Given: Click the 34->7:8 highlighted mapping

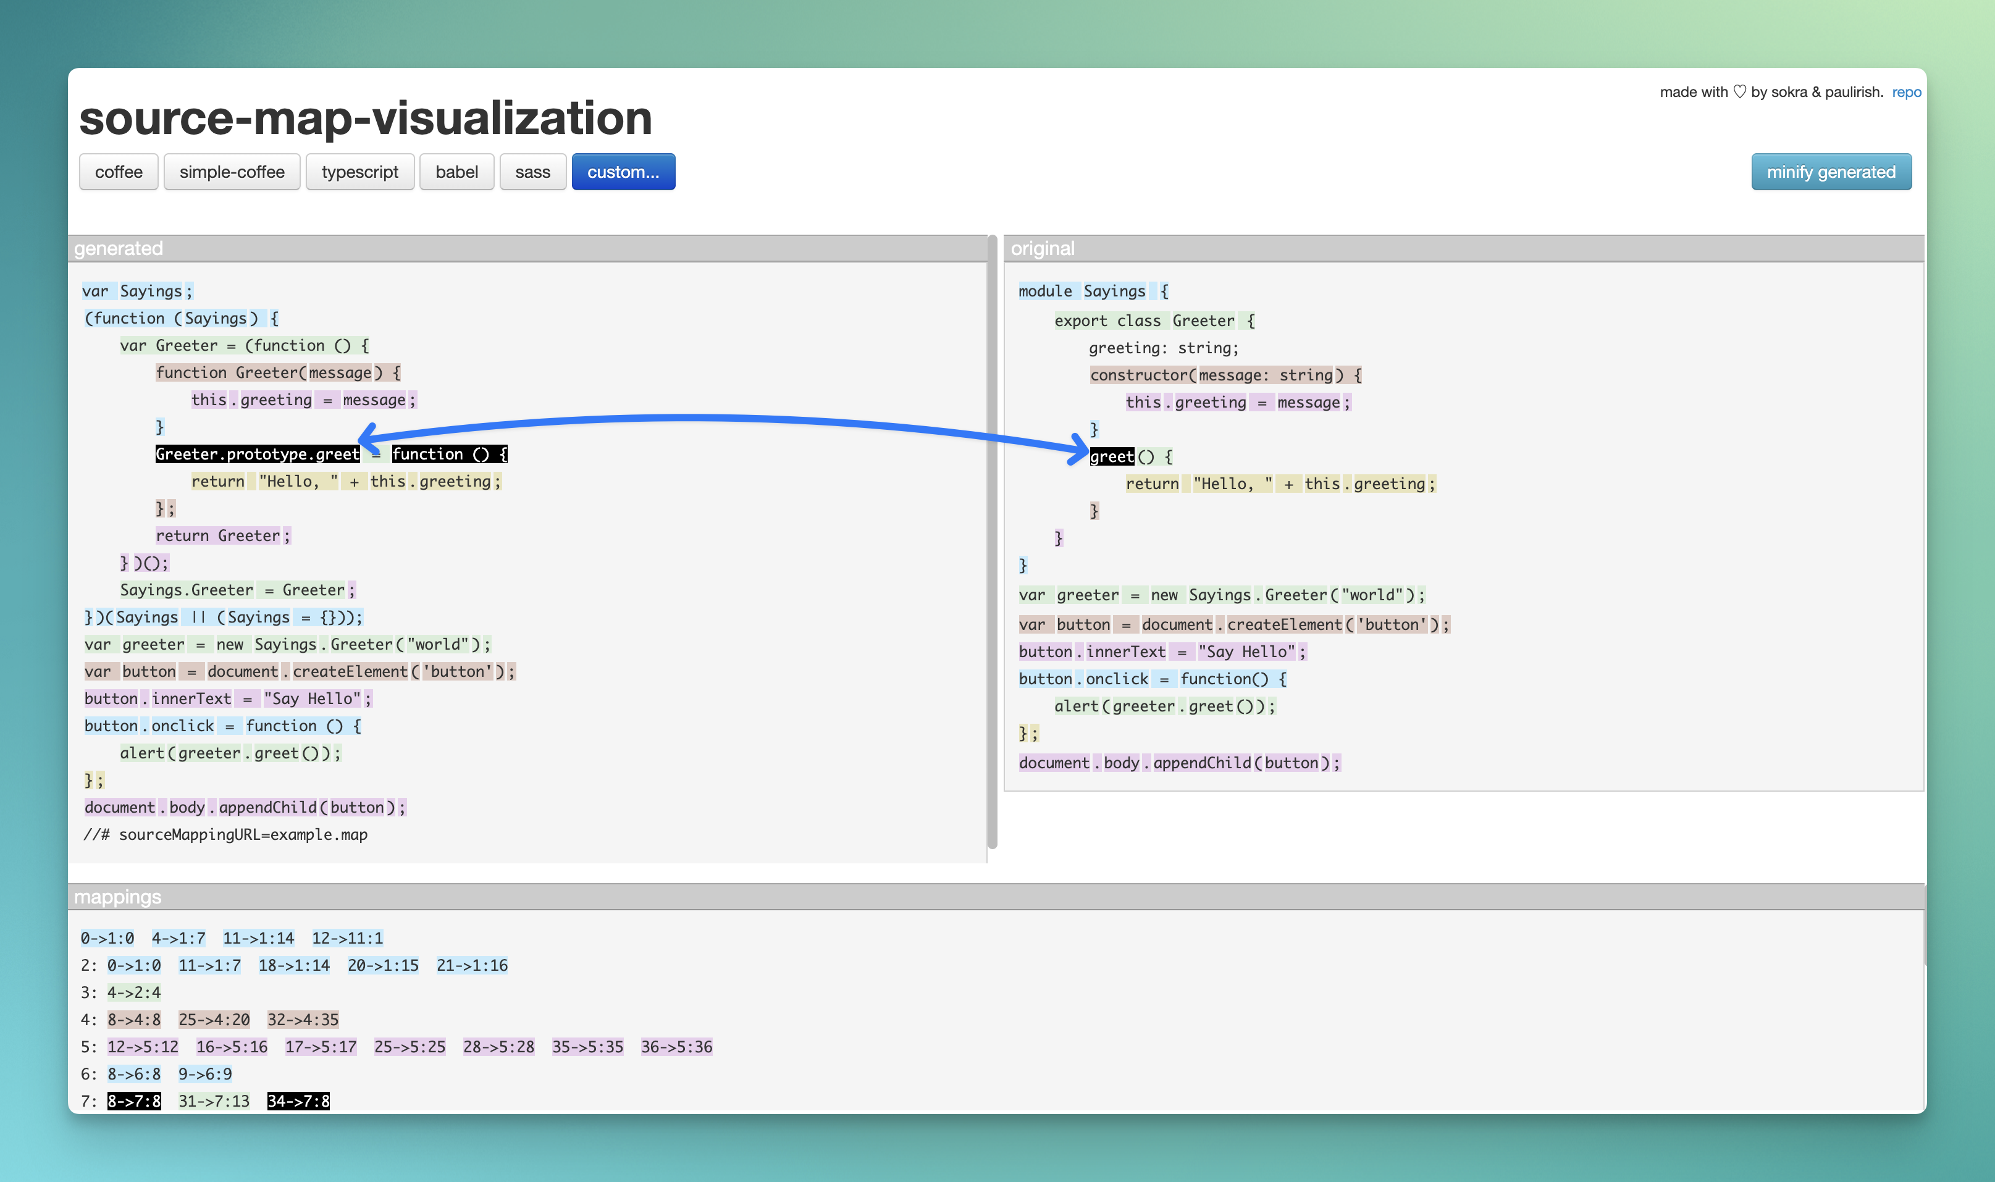Looking at the screenshot, I should (x=298, y=1100).
